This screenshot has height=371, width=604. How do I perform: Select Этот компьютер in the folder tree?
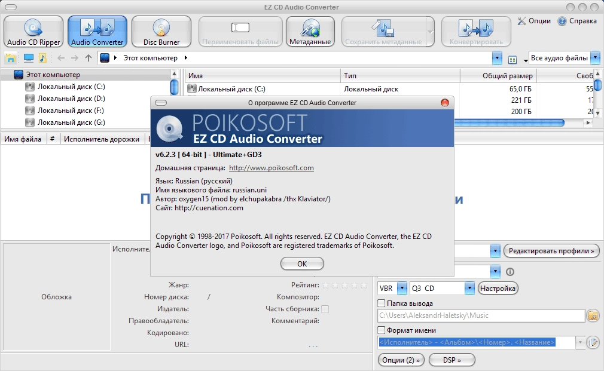[53, 75]
